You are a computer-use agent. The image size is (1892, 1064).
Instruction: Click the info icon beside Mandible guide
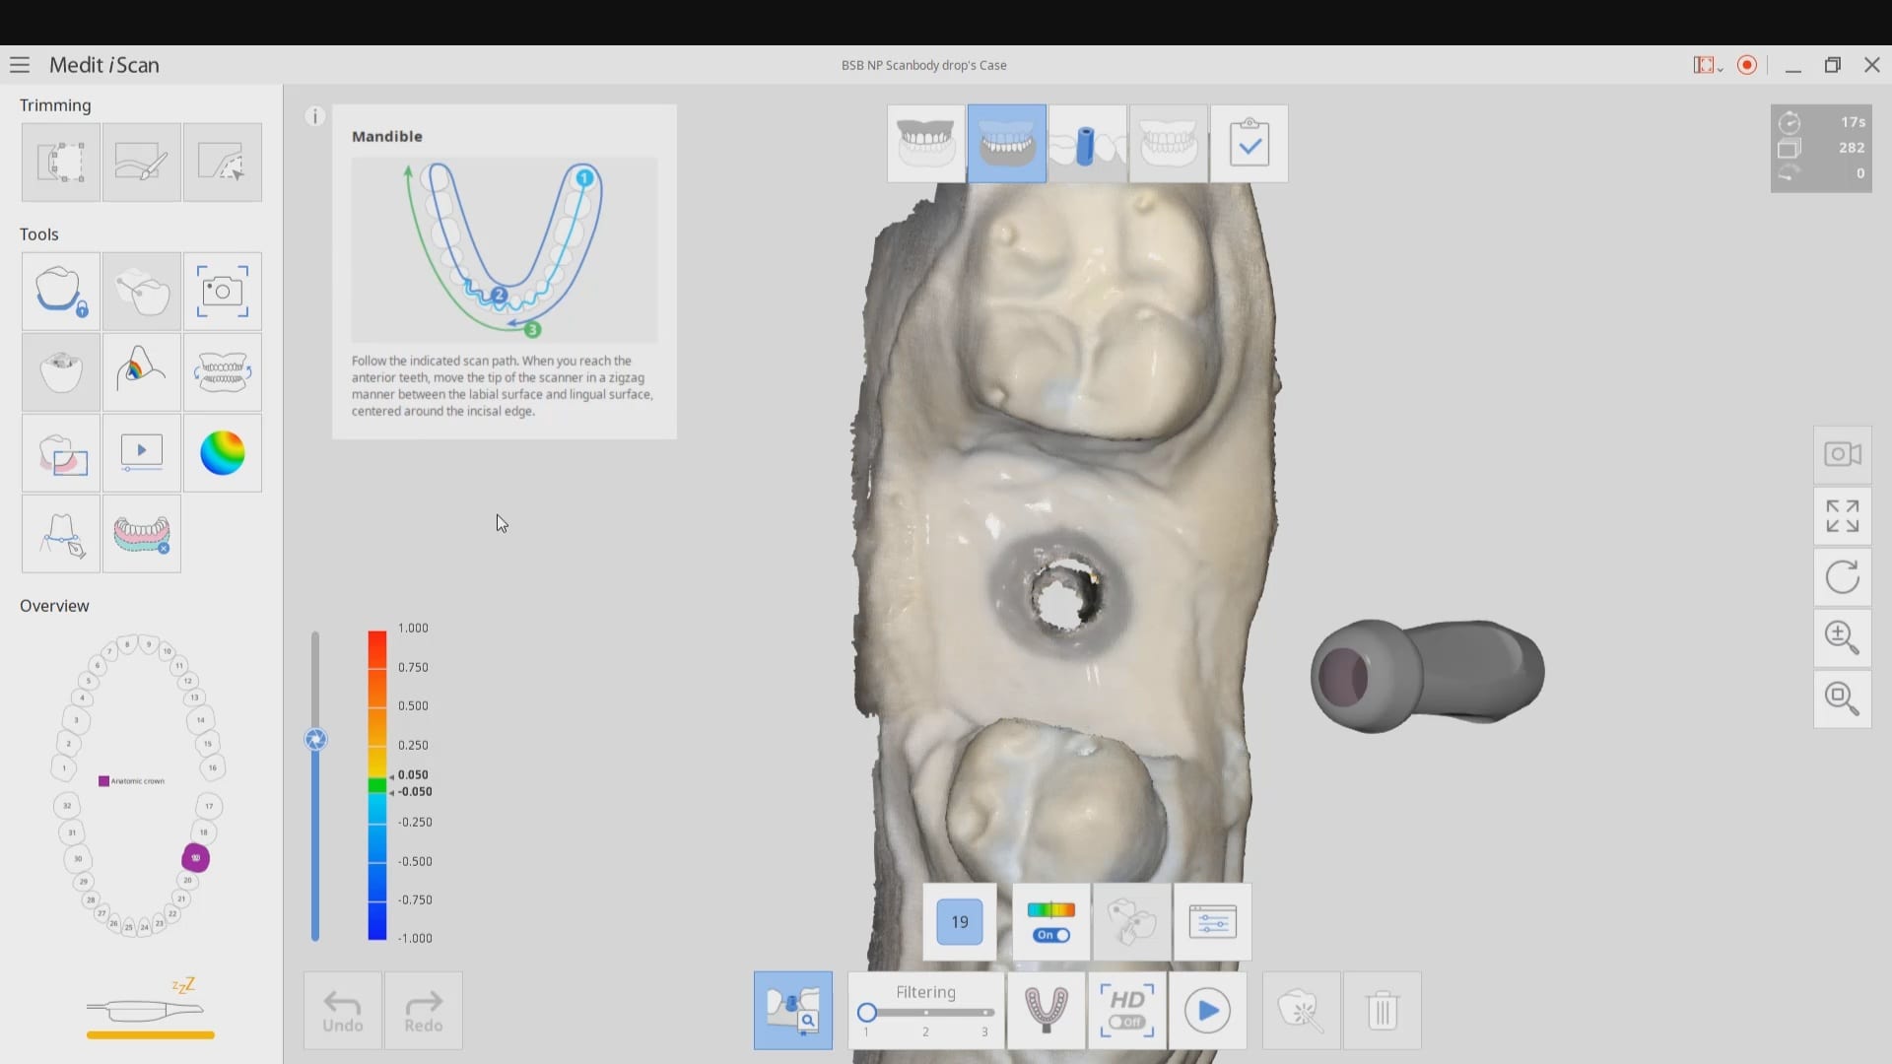tap(314, 116)
